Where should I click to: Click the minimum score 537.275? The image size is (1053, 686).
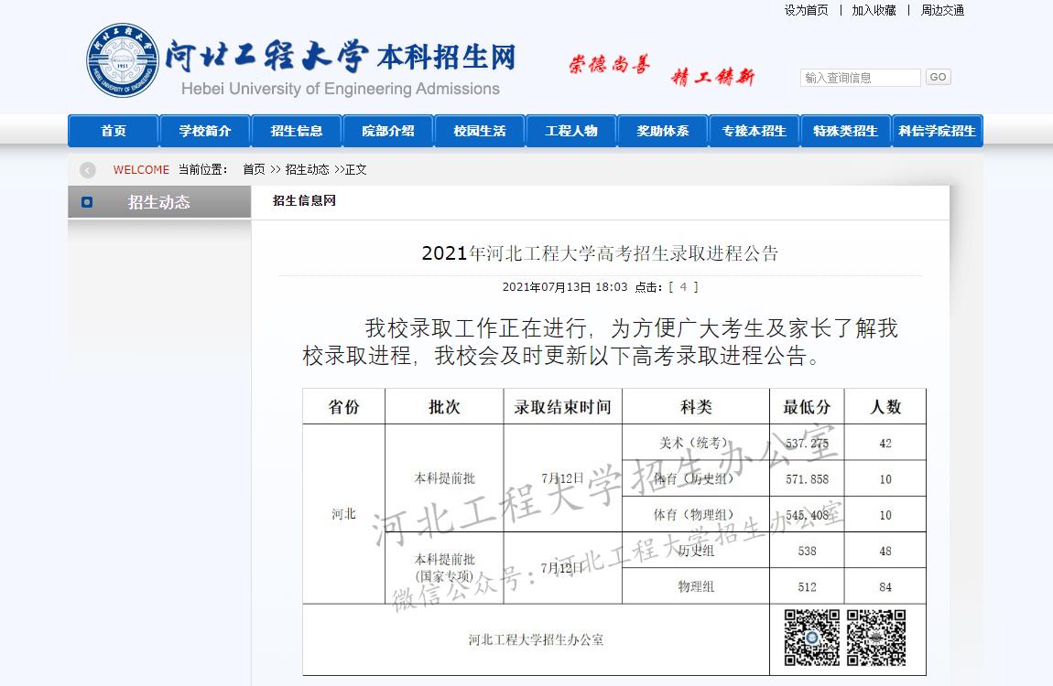pos(808,444)
